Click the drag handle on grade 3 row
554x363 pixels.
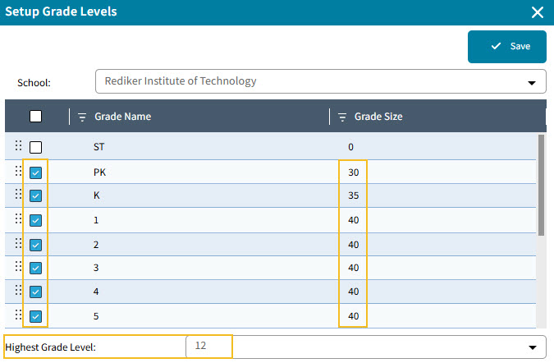[18, 266]
